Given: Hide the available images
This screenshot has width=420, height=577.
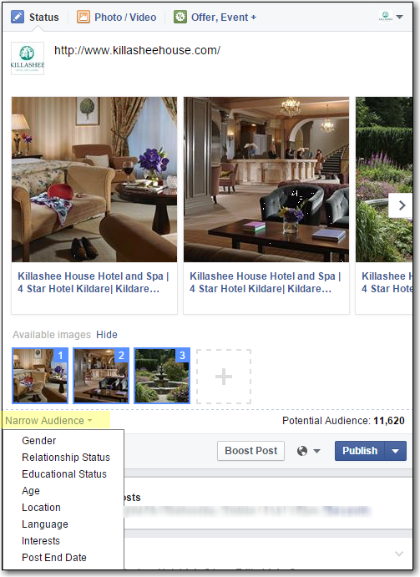Looking at the screenshot, I should pyautogui.click(x=107, y=335).
